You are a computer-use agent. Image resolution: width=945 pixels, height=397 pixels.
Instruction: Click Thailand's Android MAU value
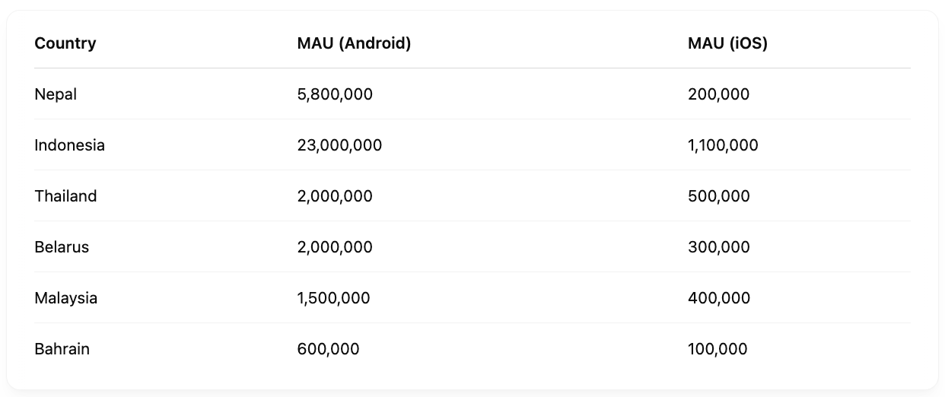[x=335, y=196]
